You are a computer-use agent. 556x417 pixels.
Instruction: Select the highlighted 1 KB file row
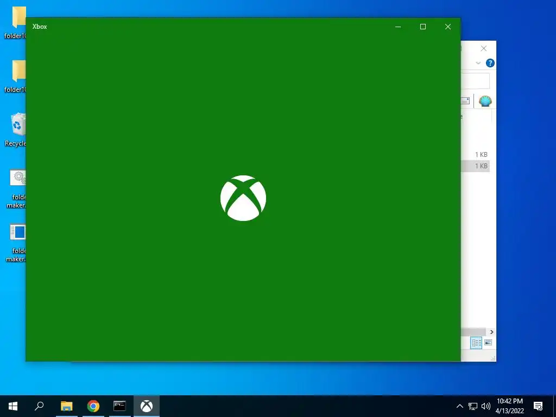tap(475, 166)
